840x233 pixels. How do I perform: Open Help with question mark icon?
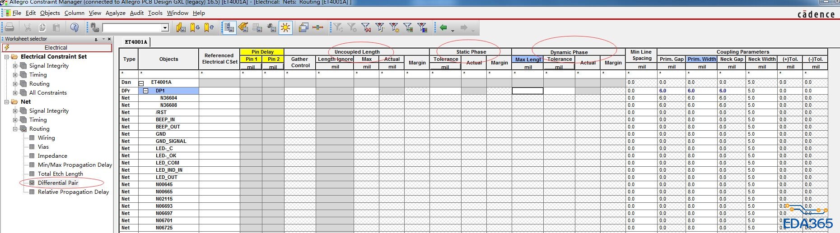tap(75, 27)
